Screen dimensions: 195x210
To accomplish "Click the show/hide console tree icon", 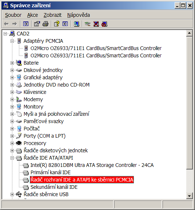I will tap(26, 24).
